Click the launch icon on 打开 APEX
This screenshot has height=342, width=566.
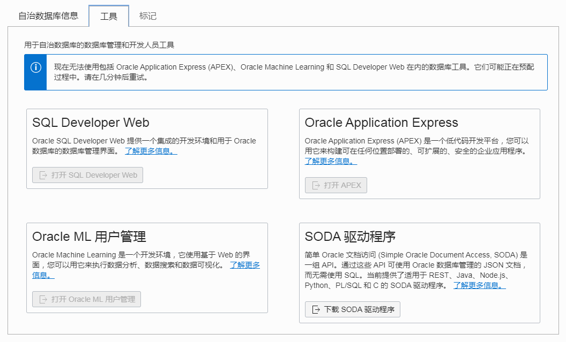pos(316,186)
